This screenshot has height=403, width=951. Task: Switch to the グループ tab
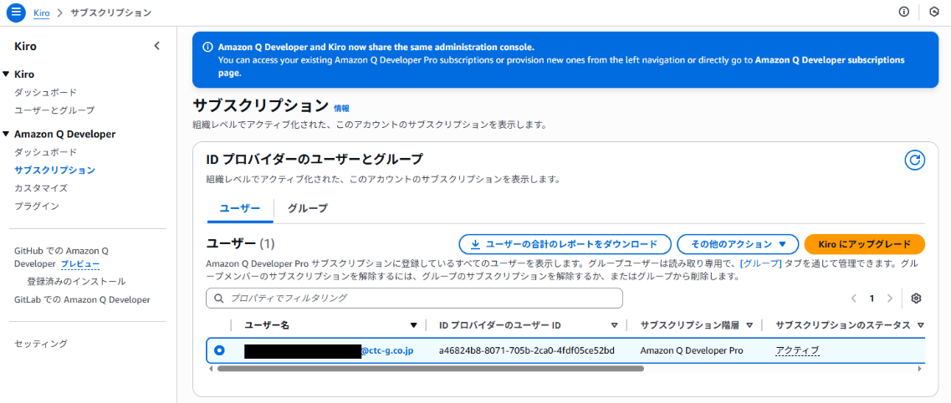pyautogui.click(x=308, y=208)
